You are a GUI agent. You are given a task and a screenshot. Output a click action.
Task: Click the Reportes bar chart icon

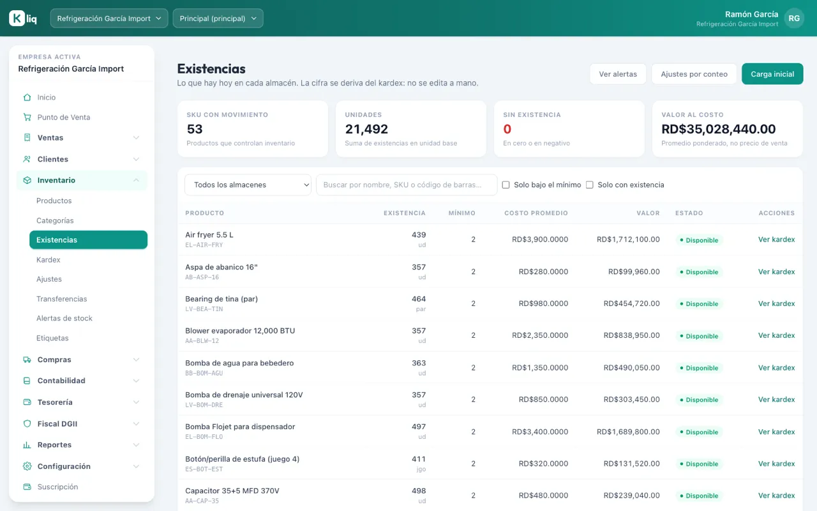click(x=27, y=445)
